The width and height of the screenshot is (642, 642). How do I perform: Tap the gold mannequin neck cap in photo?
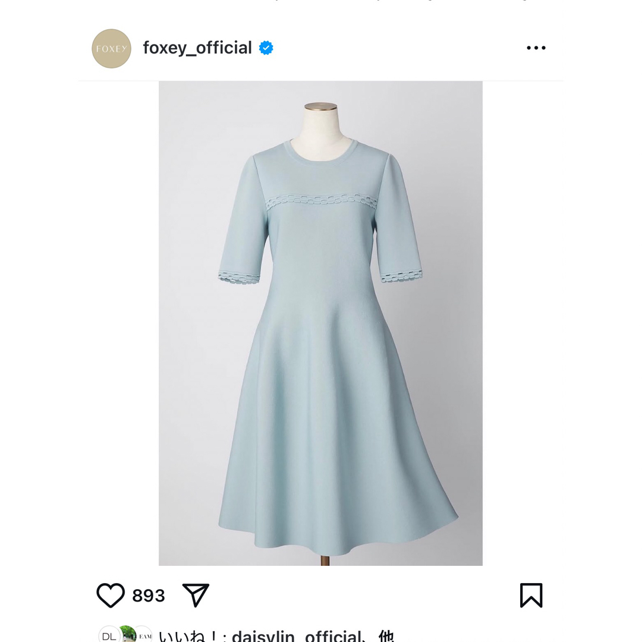320,106
